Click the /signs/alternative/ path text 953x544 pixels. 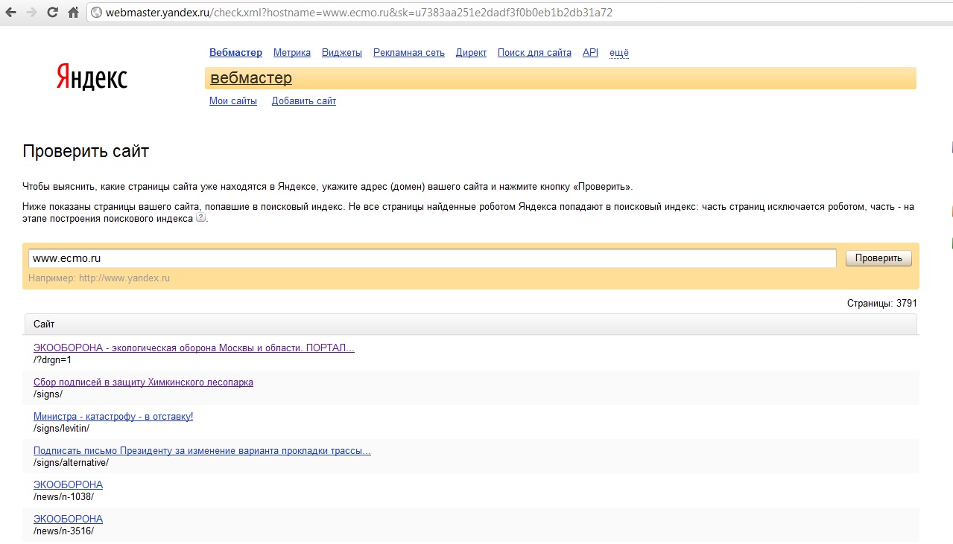click(x=71, y=462)
